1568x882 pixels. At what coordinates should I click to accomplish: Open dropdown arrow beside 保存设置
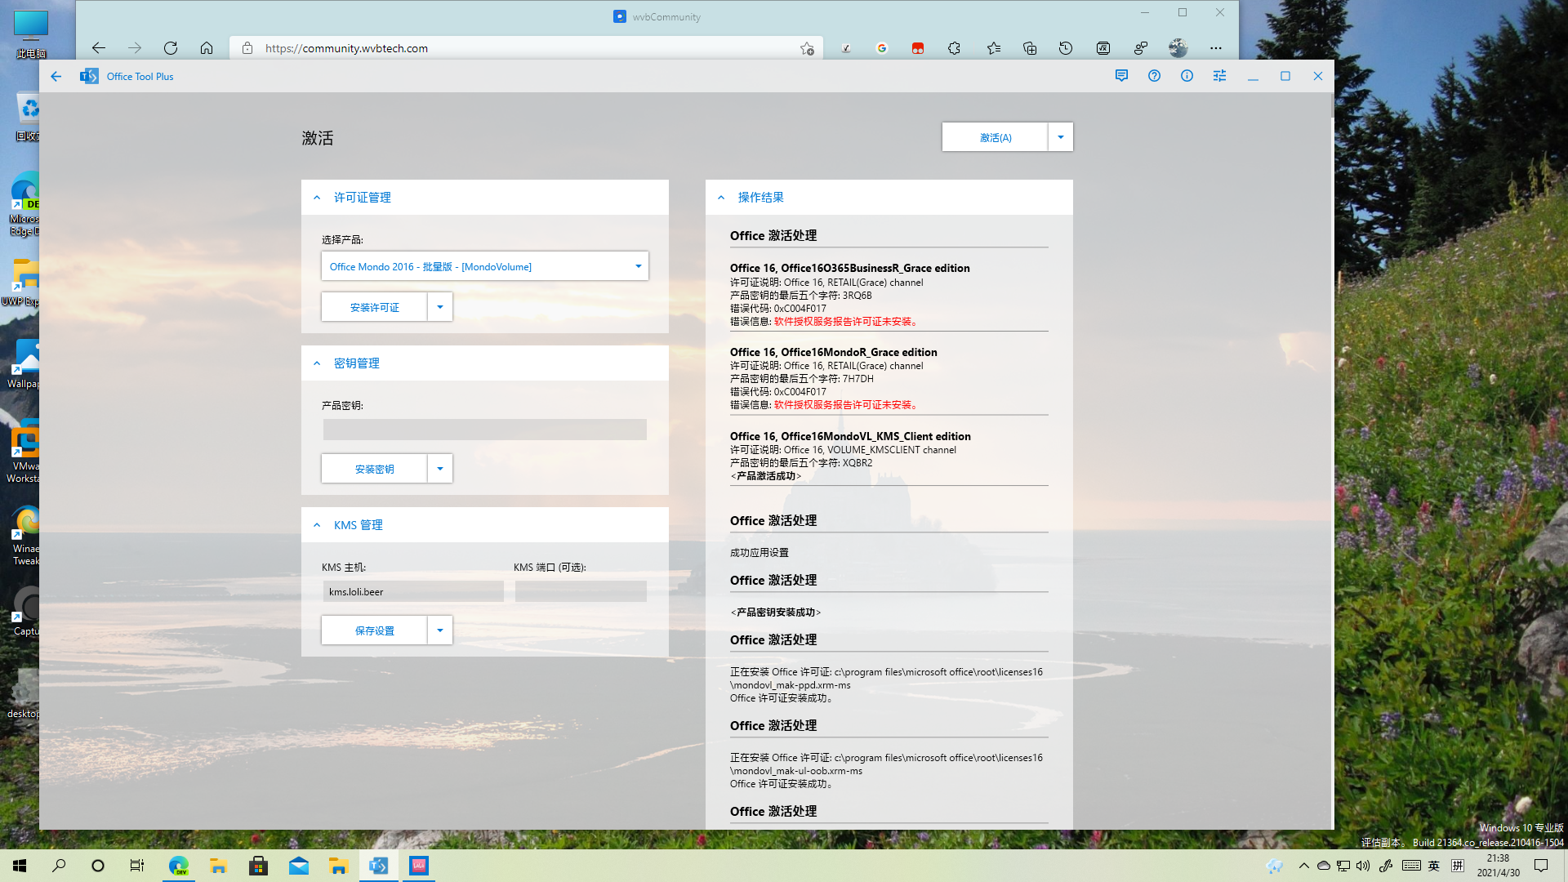pyautogui.click(x=439, y=630)
